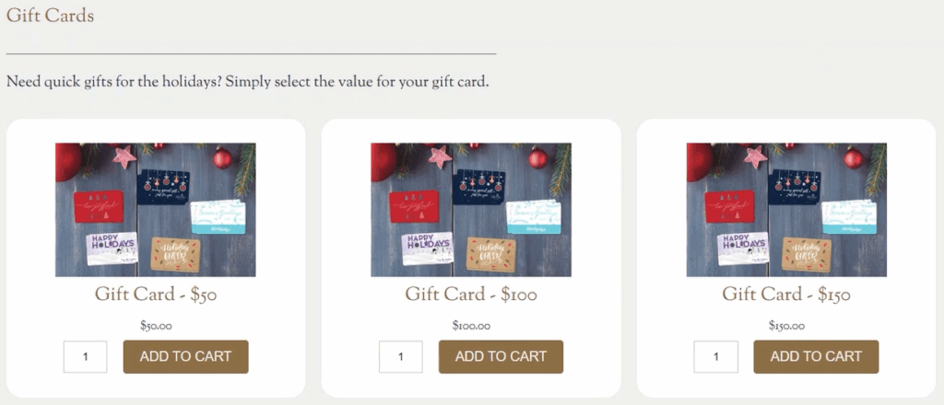Click the "Gift Card - $50" title link
The image size is (944, 405).
155,295
